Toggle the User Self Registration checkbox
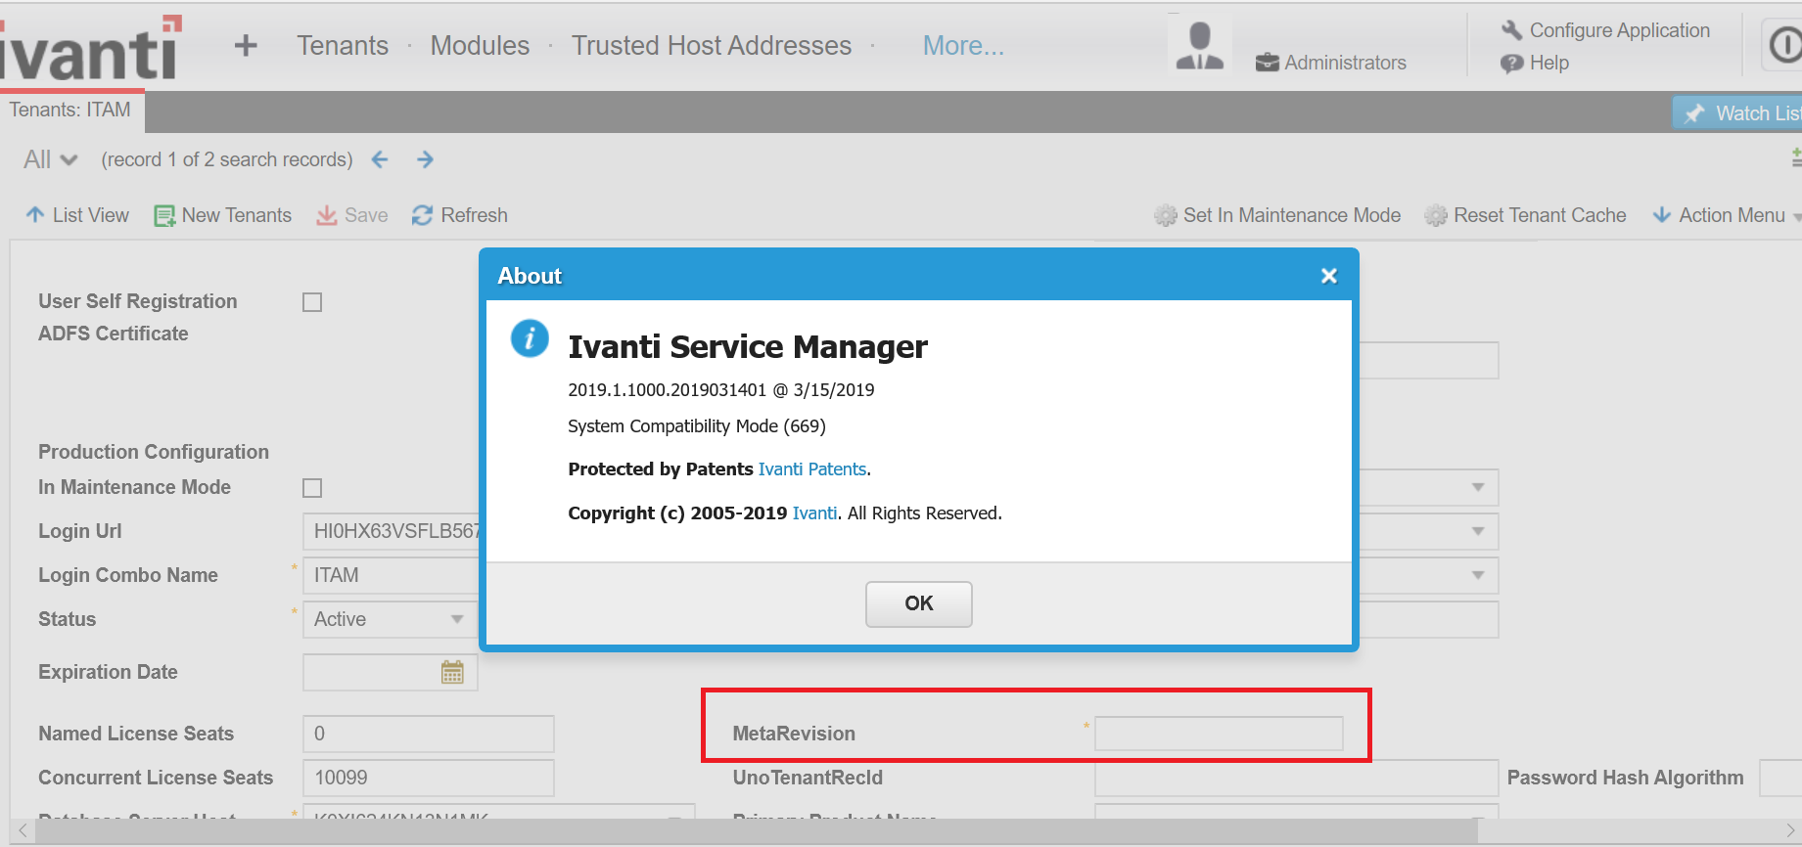The height and width of the screenshot is (847, 1802). 312,302
